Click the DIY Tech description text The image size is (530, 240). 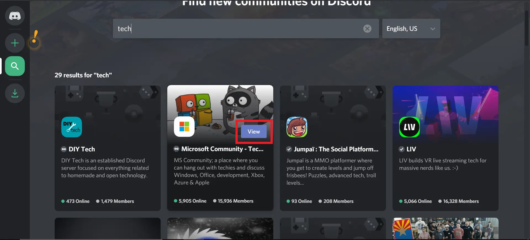105,168
